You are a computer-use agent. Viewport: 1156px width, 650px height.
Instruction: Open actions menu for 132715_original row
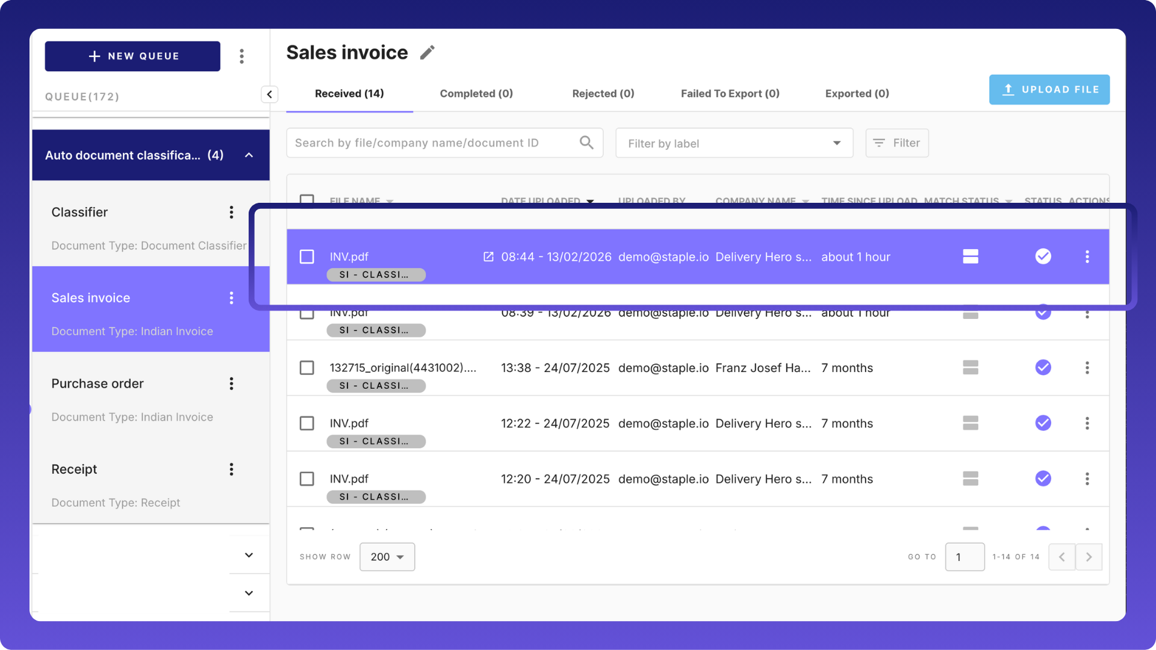[1087, 368]
